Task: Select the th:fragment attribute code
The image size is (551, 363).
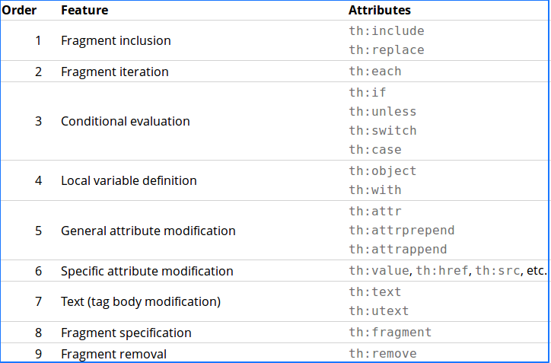Action: point(390,333)
